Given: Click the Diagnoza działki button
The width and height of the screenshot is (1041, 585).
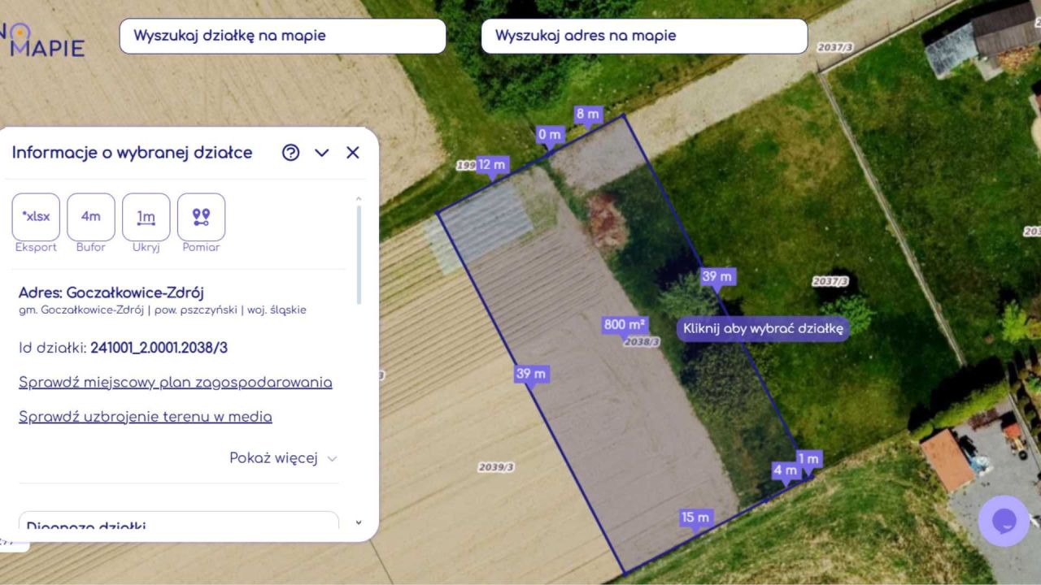Looking at the screenshot, I should [178, 522].
